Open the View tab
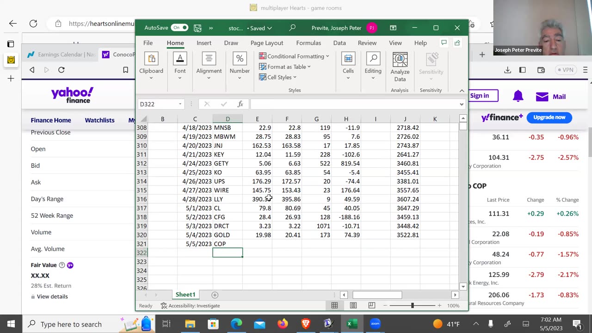Image resolution: width=592 pixels, height=333 pixels. click(x=395, y=43)
